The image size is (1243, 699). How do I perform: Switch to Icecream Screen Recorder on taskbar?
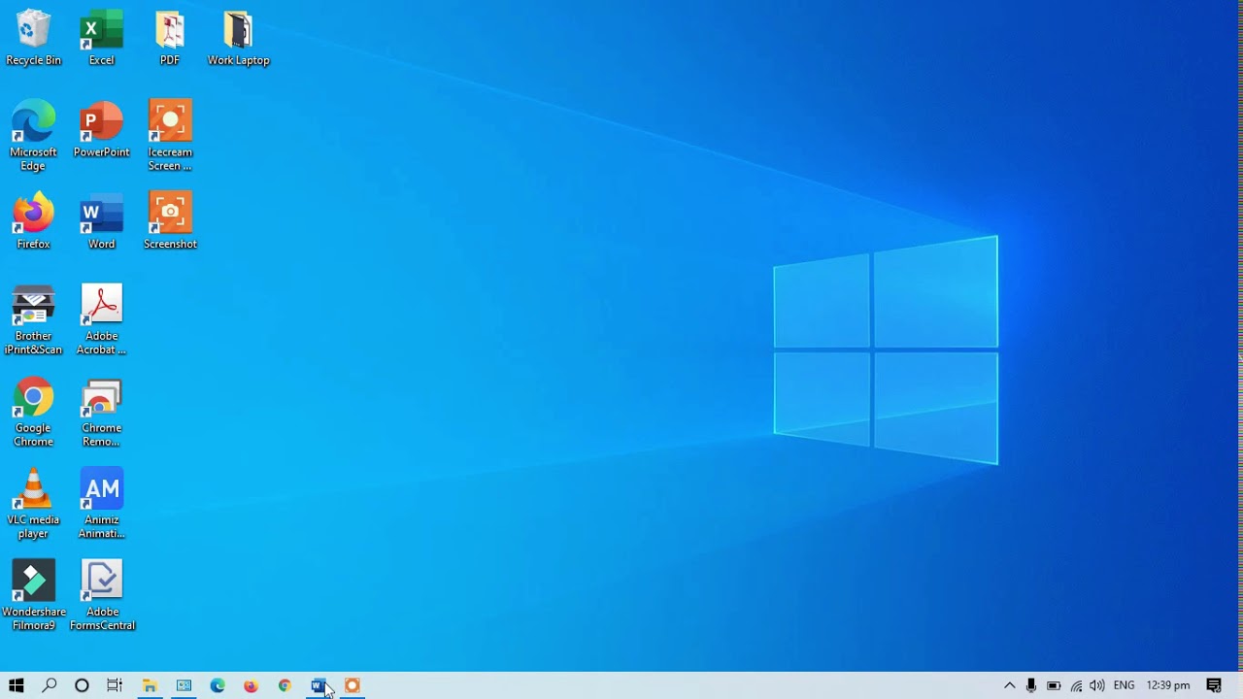[353, 685]
